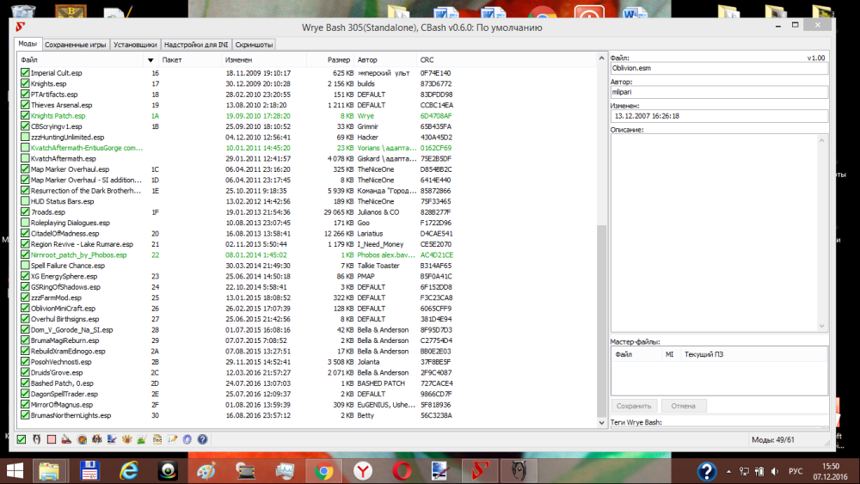The height and width of the screenshot is (484, 860).
Task: Open the network tray icon
Action: tap(744, 471)
